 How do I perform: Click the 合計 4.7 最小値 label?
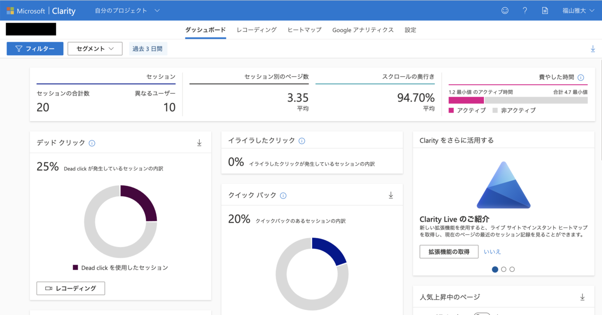[x=570, y=92]
